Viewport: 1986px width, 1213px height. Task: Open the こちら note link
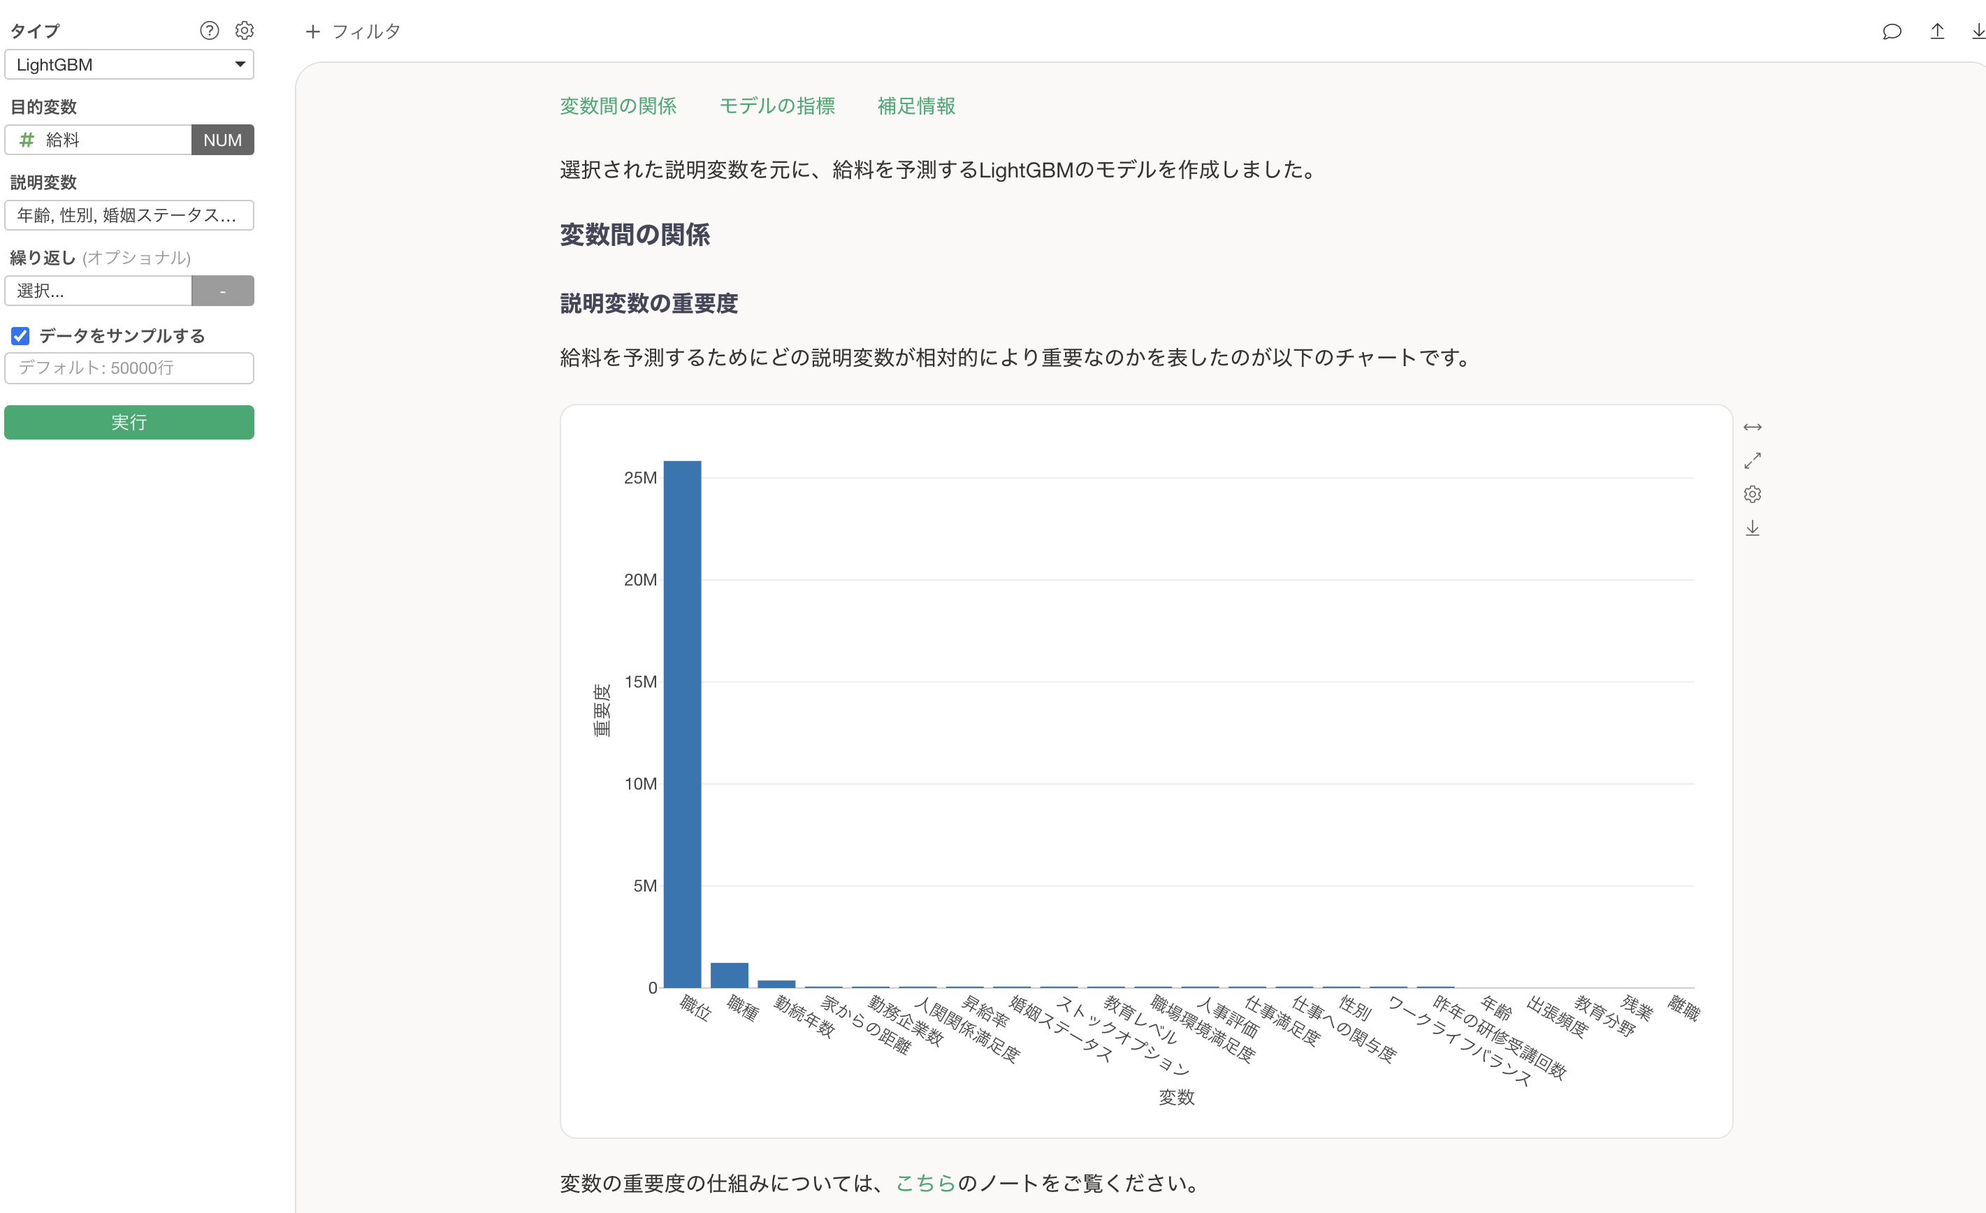coord(925,1182)
